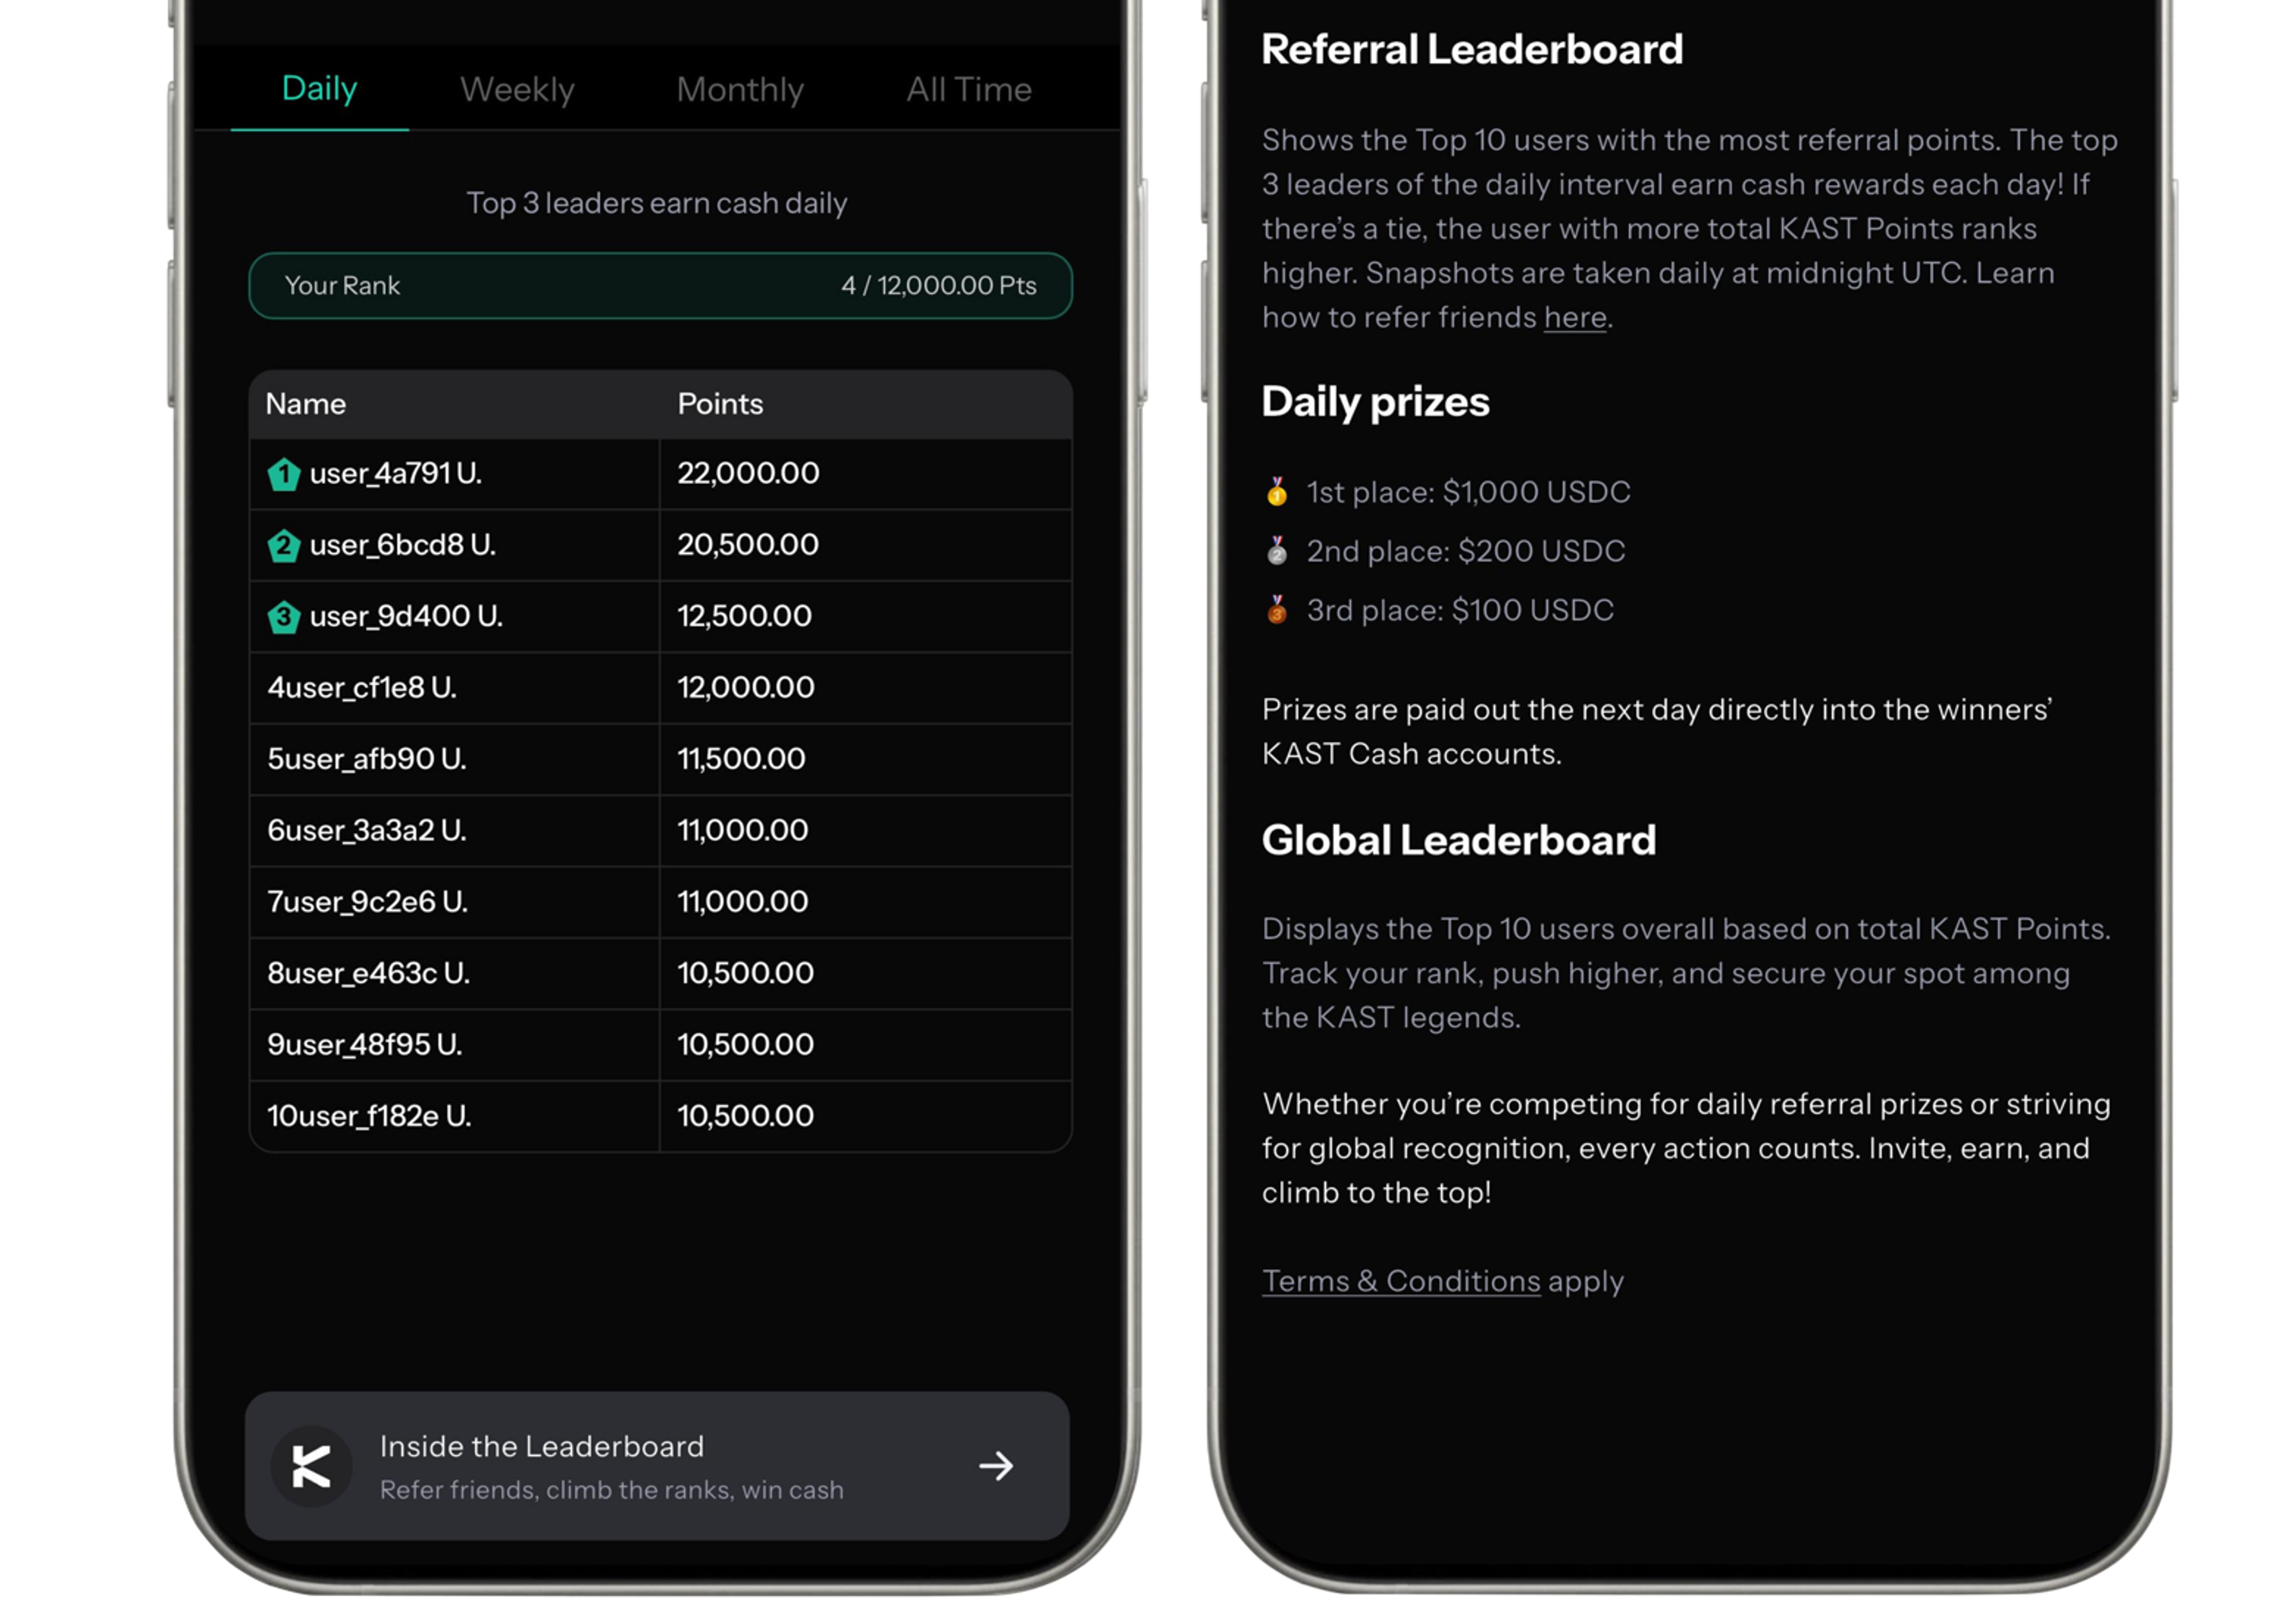Click the 4 / 12,000.00 Pts rank value
Image resolution: width=2296 pixels, height=1613 pixels.
[939, 286]
